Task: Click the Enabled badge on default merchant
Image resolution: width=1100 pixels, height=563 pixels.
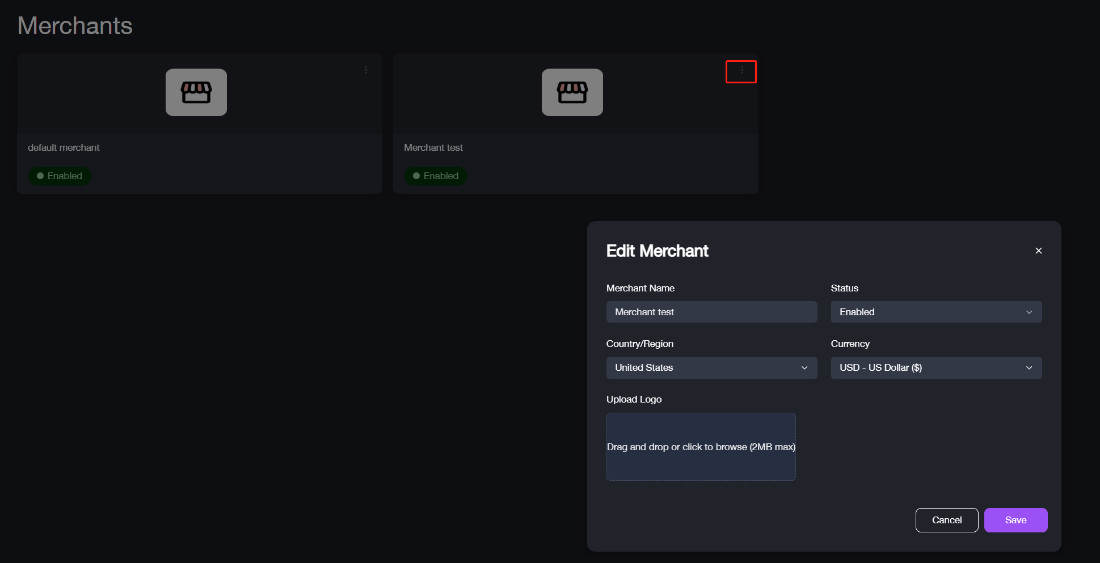Action: click(60, 176)
